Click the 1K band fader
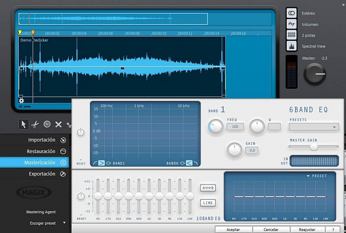This screenshot has height=233, width=346. coord(149,196)
